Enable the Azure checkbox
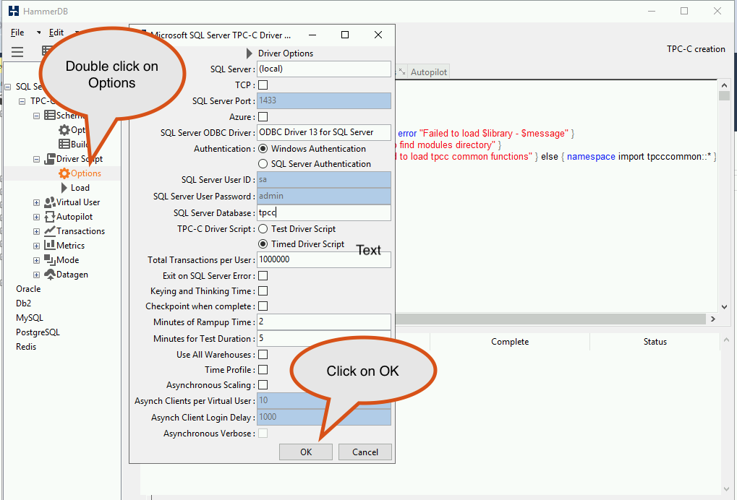The width and height of the screenshot is (737, 500). 263,116
